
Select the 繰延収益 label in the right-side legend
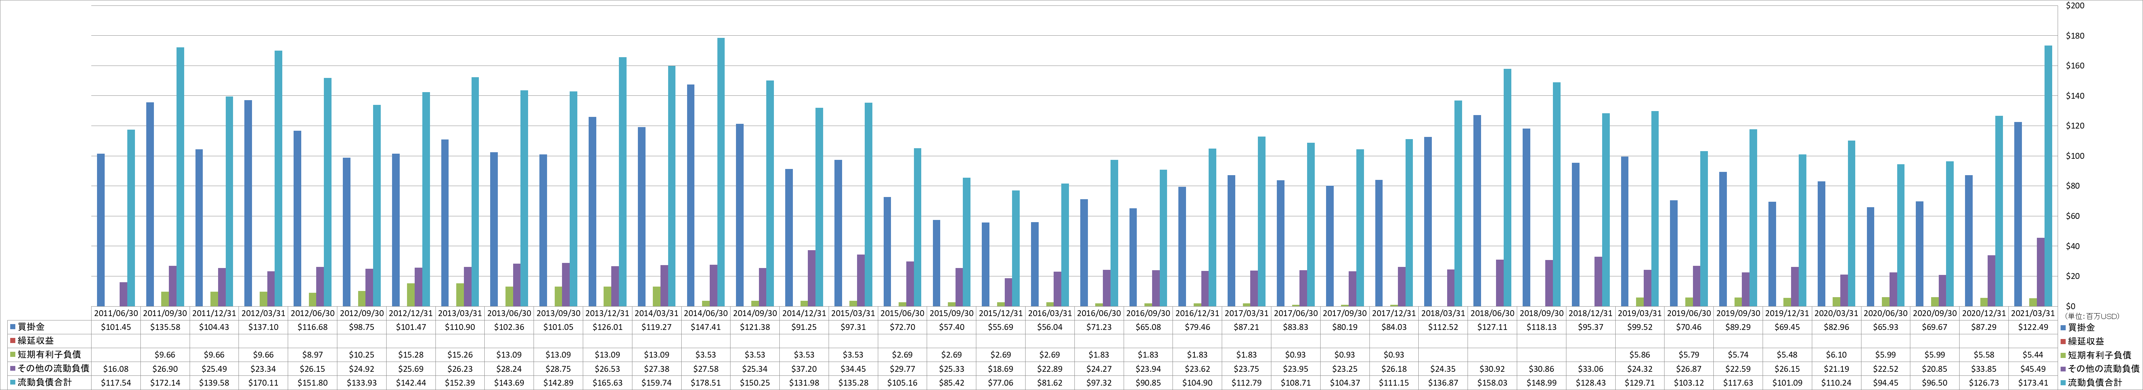click(2086, 341)
